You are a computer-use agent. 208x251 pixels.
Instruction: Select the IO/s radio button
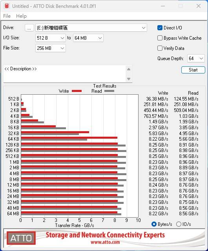coord(179,224)
